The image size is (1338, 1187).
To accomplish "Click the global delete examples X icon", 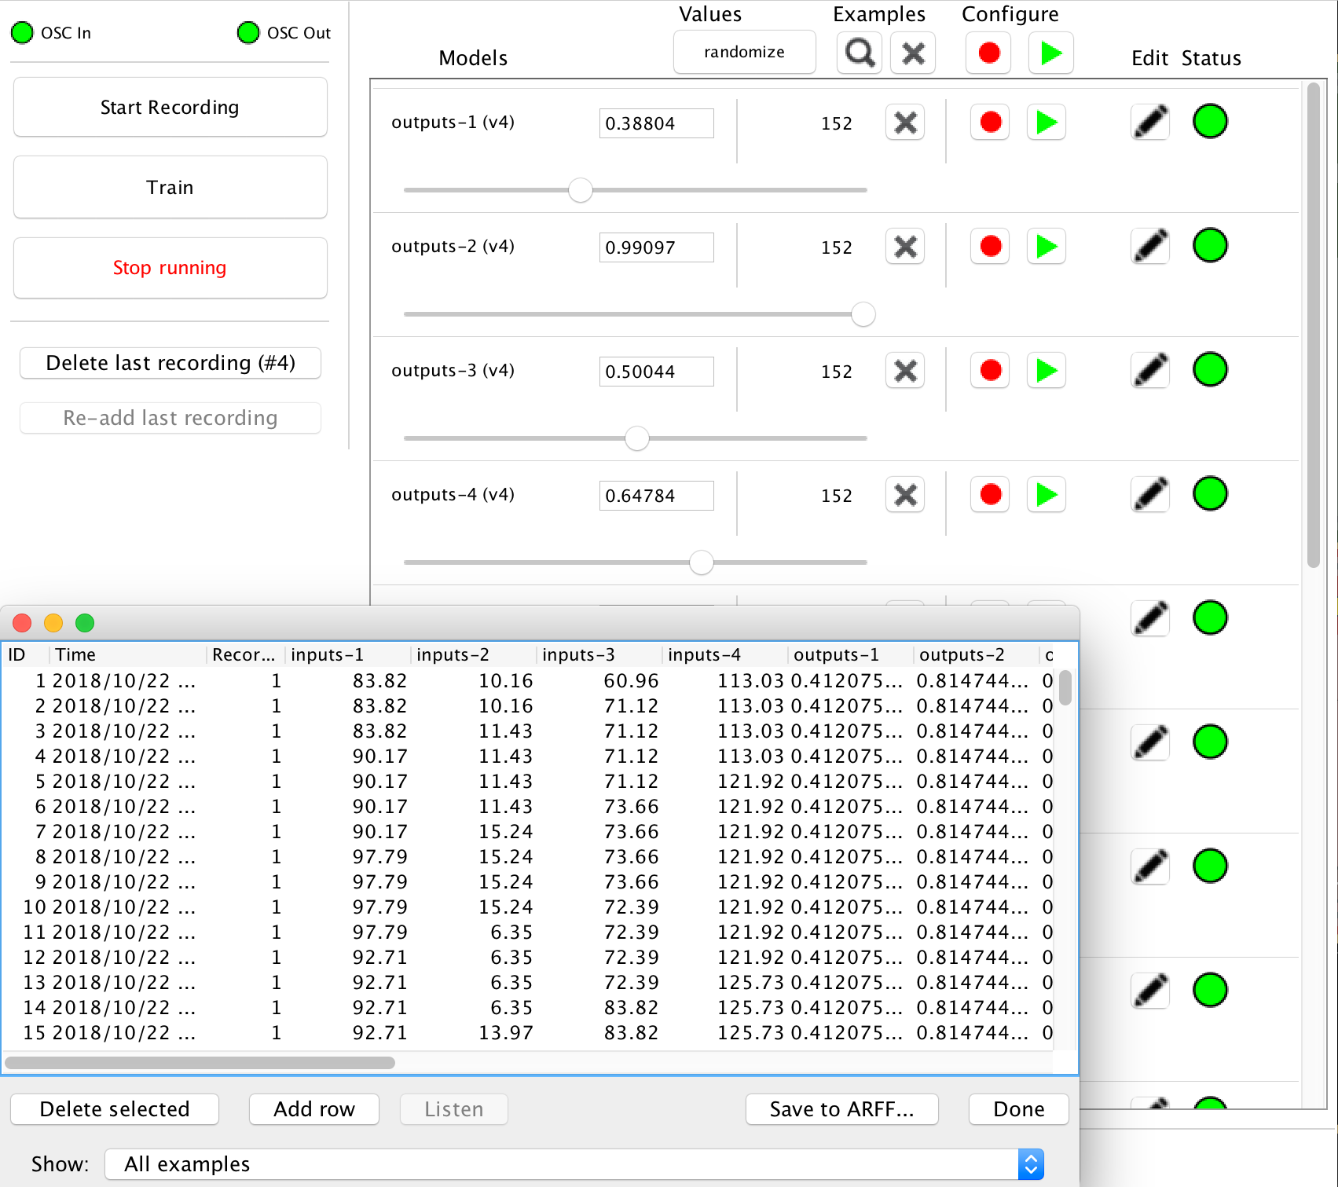I will (x=913, y=53).
